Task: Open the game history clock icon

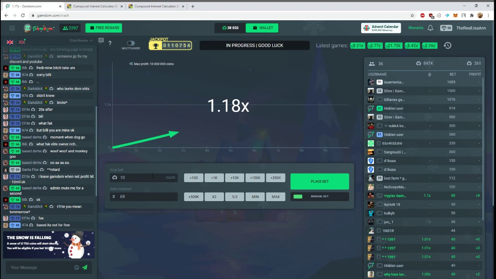Action: [x=448, y=45]
